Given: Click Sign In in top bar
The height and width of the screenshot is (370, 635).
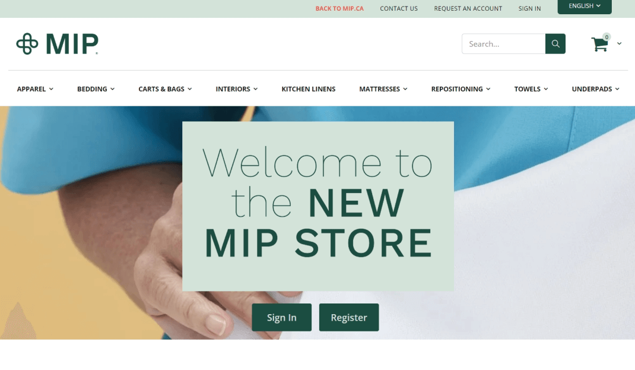Looking at the screenshot, I should [x=529, y=8].
